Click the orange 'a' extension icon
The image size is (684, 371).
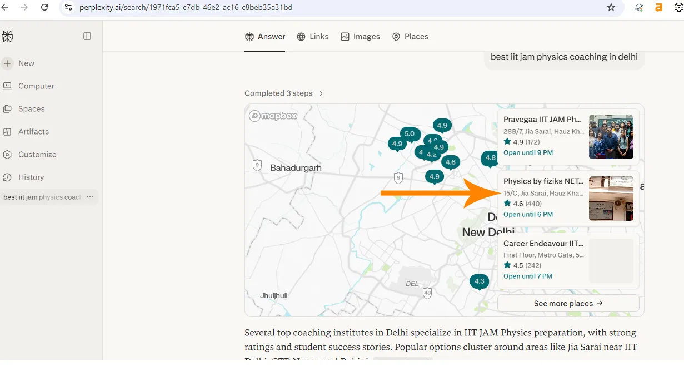tap(658, 7)
